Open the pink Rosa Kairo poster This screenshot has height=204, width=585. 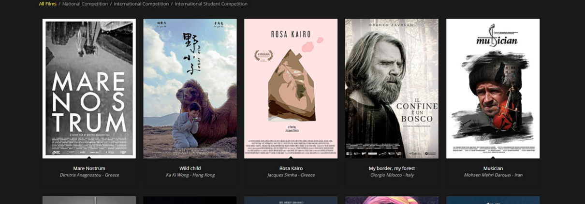[291, 89]
